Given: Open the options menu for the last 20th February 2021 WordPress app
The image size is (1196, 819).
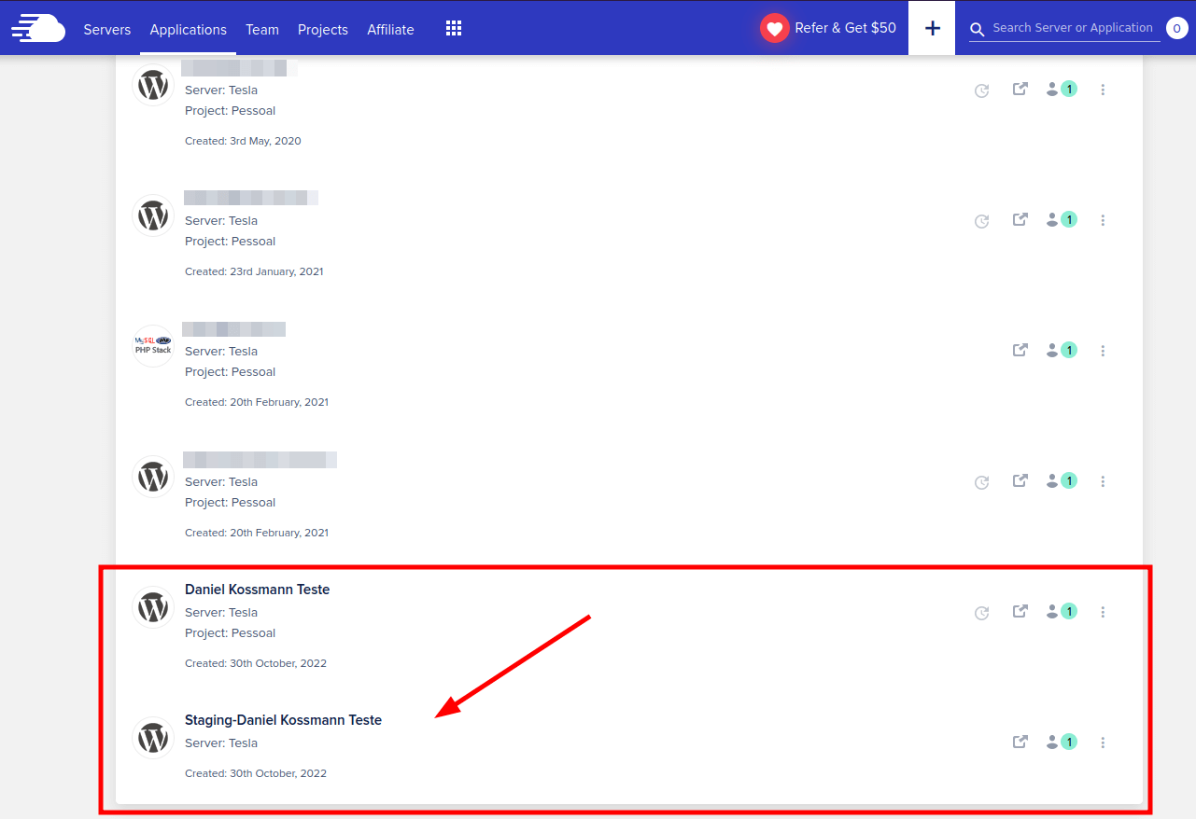Looking at the screenshot, I should tap(1103, 481).
